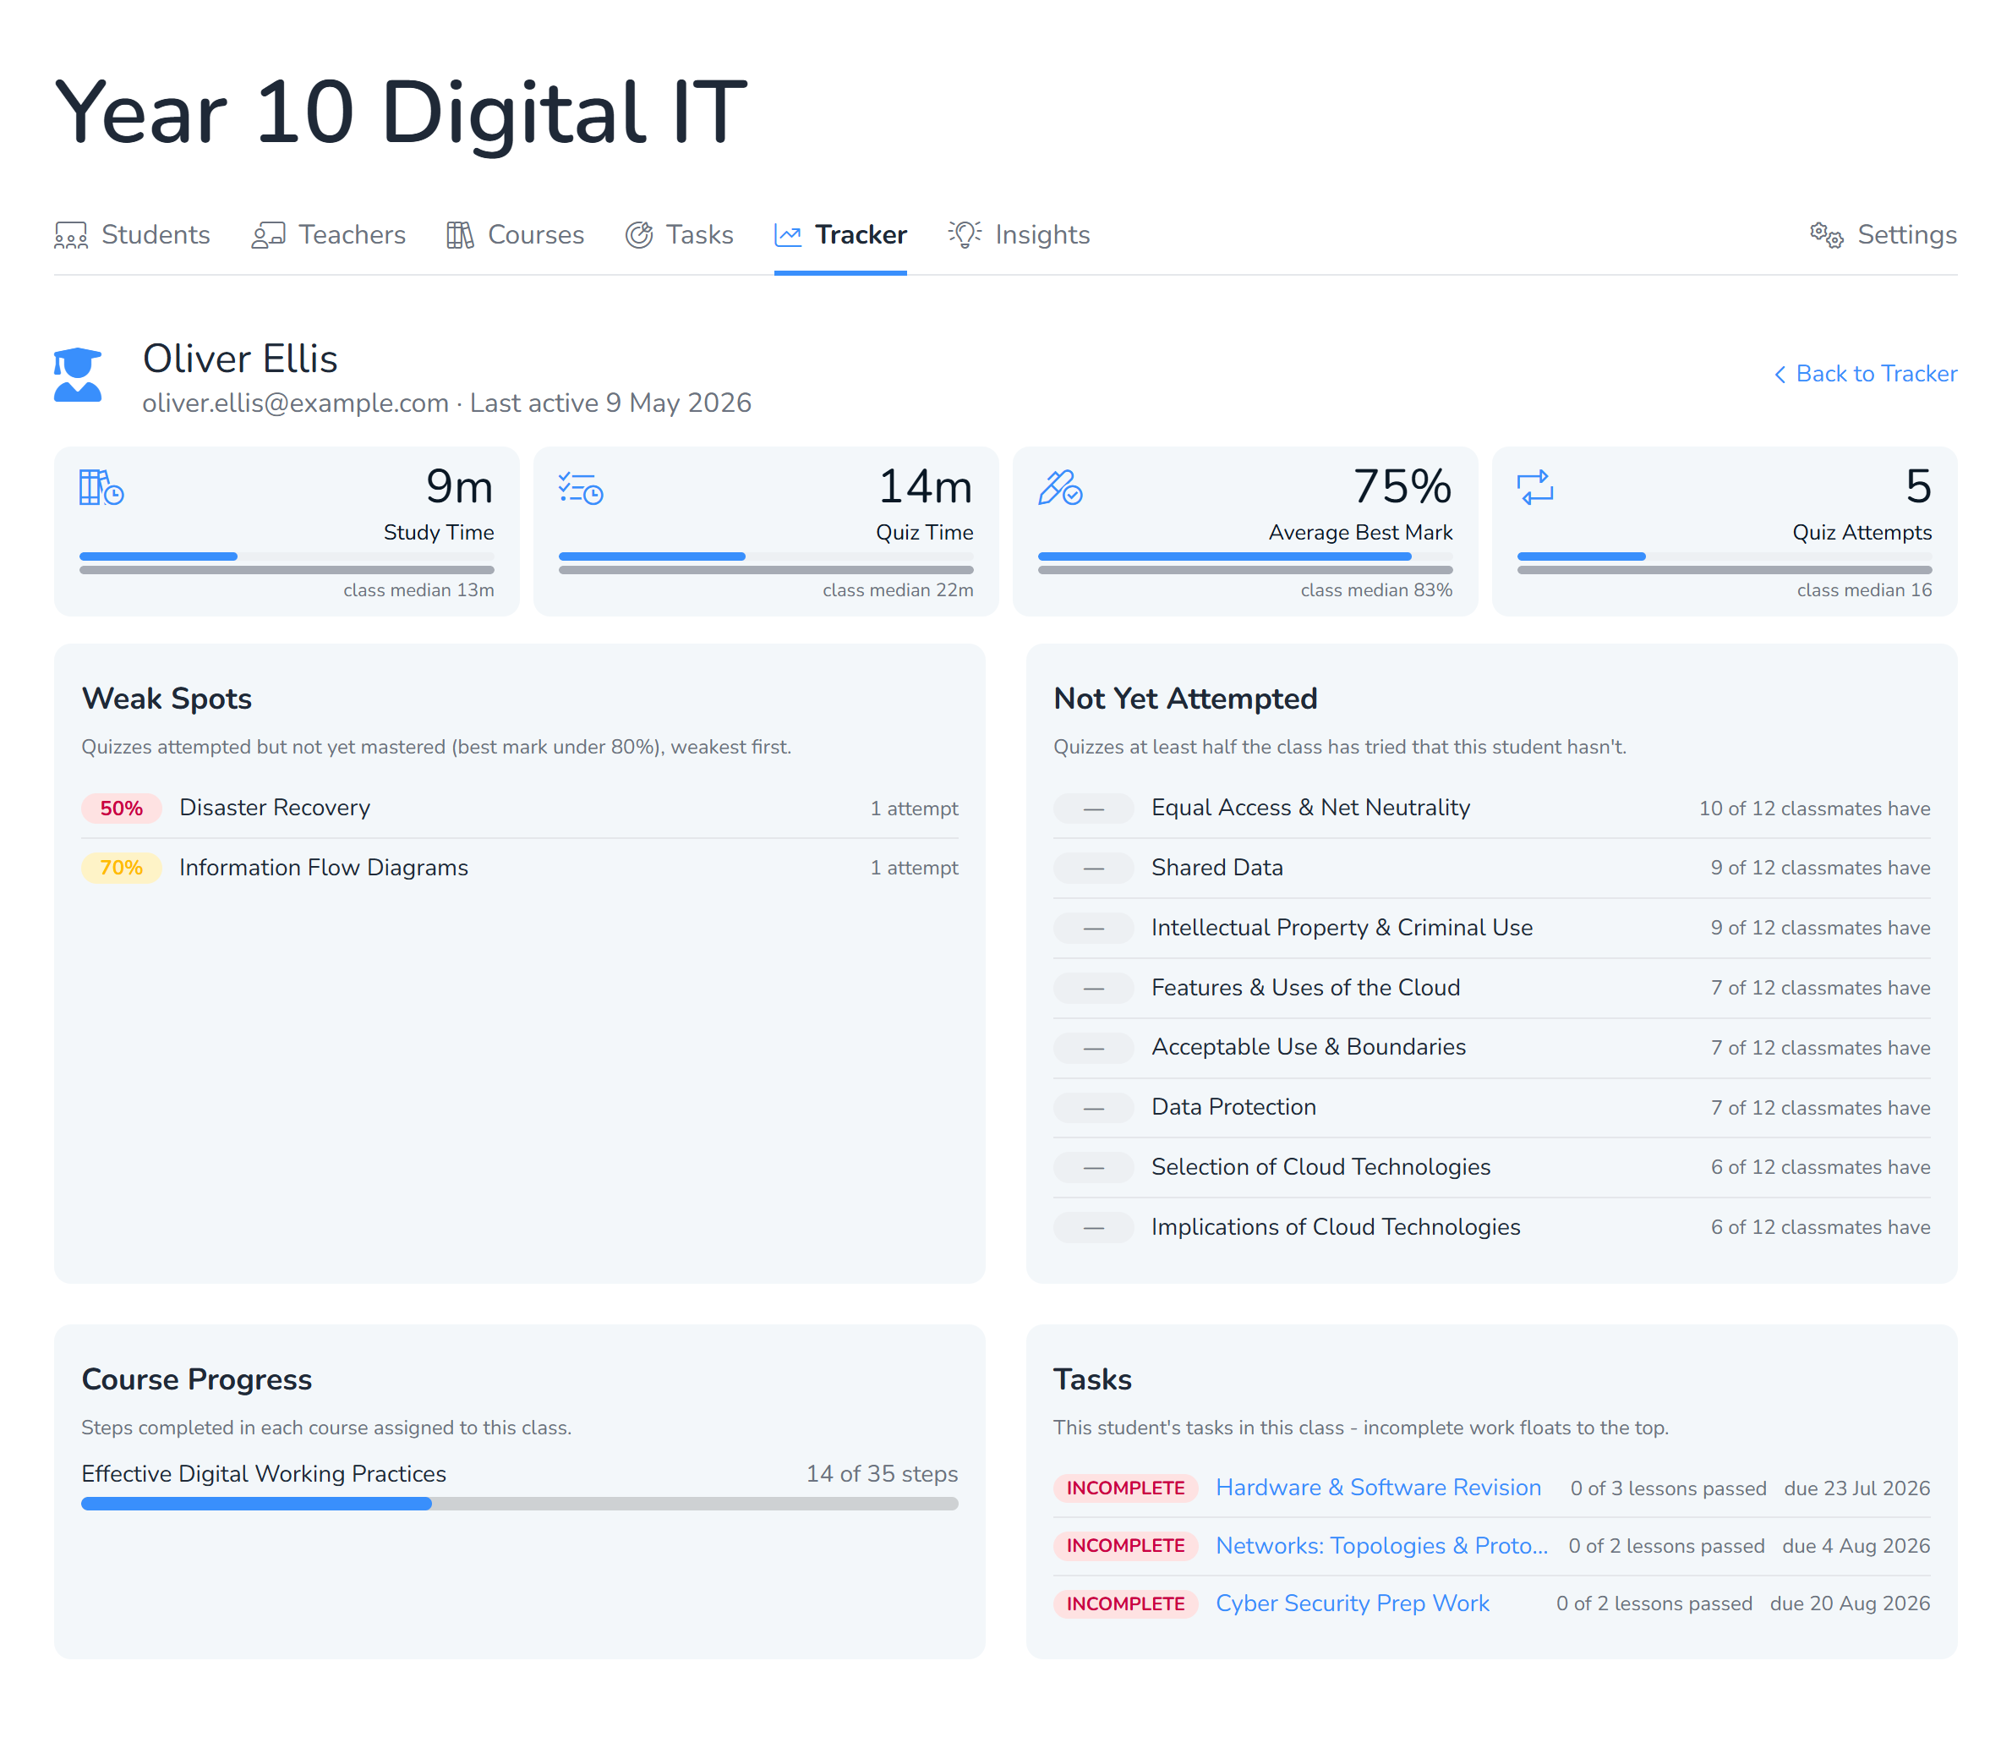Click the due 20 Aug 2026 date
Viewport: 2012px width, 1754px height.
(x=1850, y=1604)
